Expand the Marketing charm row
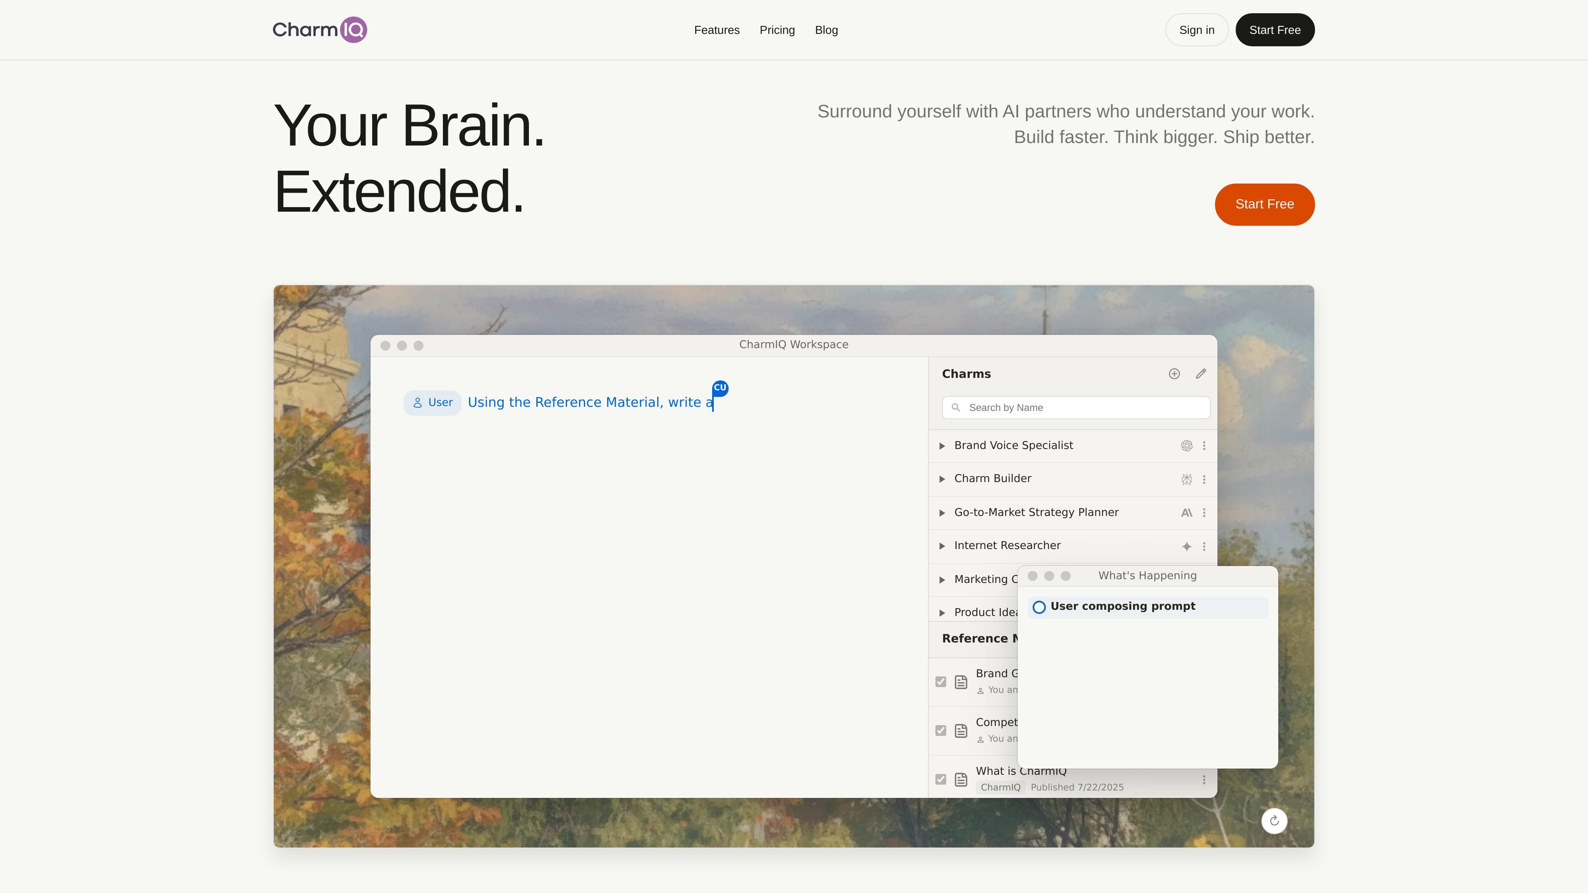 click(942, 580)
